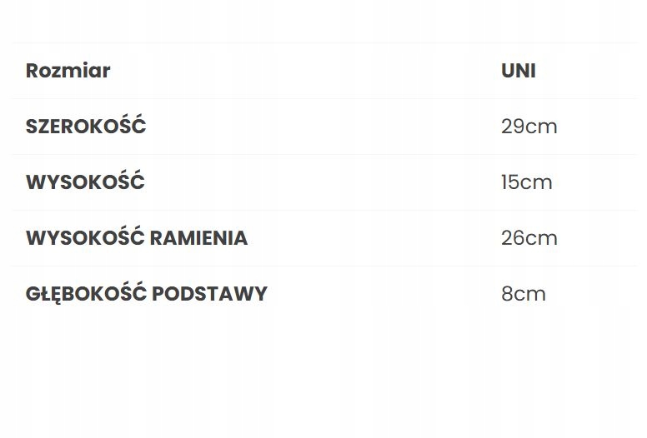Select the 29cm width value
The image size is (647, 438).
tap(529, 127)
